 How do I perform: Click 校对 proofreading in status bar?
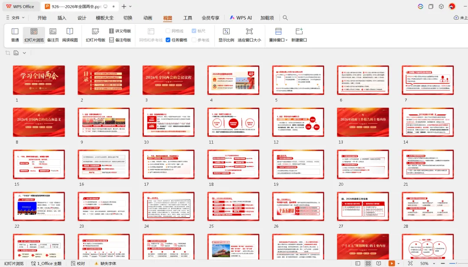78,264
